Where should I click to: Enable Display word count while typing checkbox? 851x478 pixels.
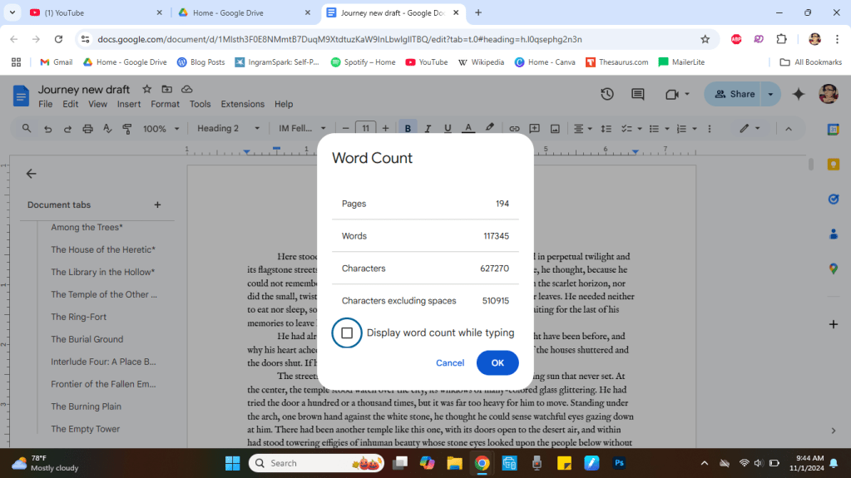347,333
